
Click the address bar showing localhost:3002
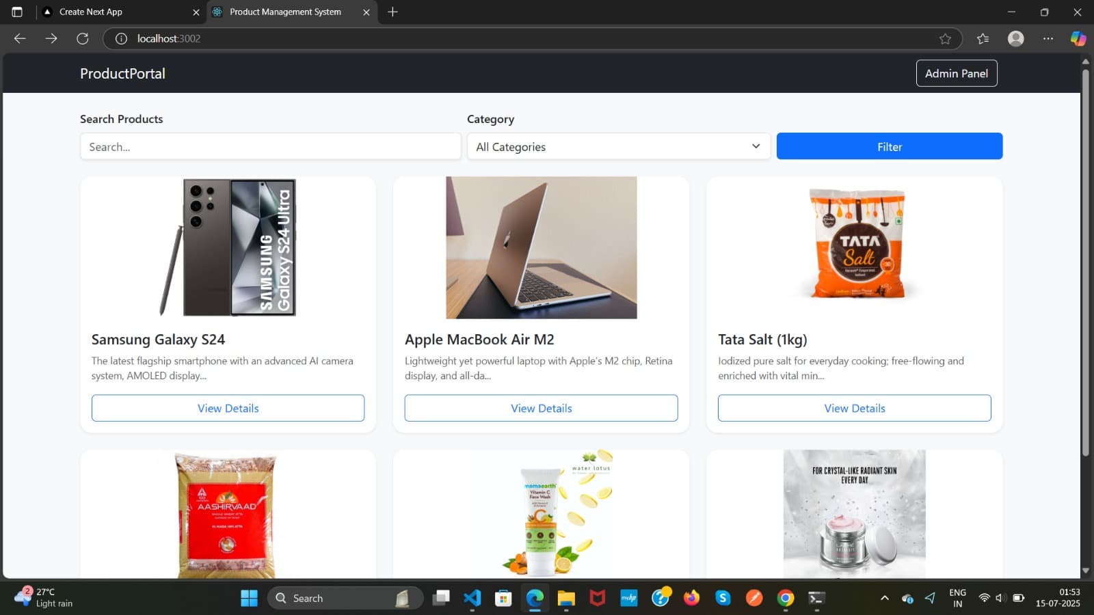coord(533,38)
